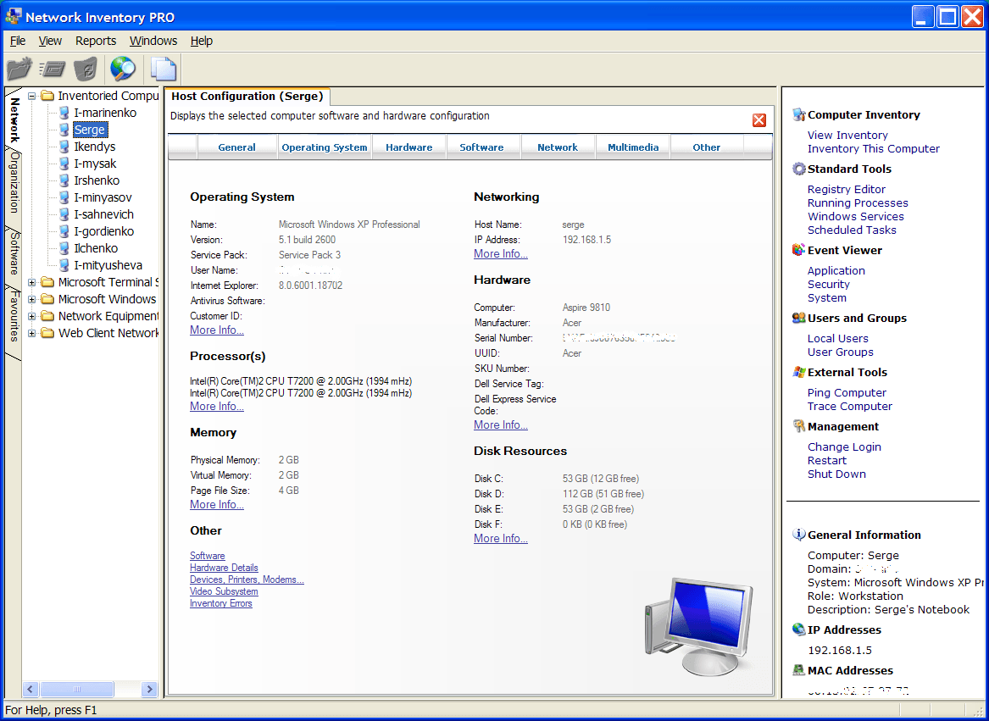Click the copy documents toolbar icon

pyautogui.click(x=164, y=69)
